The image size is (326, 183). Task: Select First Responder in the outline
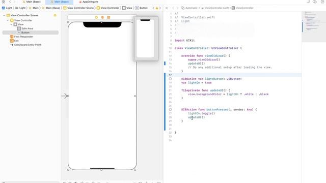[x=23, y=37]
